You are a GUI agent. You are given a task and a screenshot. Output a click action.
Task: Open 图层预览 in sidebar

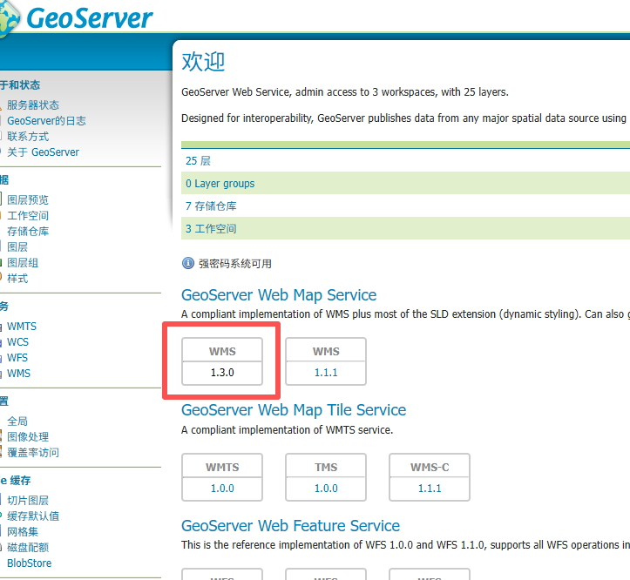click(x=28, y=200)
